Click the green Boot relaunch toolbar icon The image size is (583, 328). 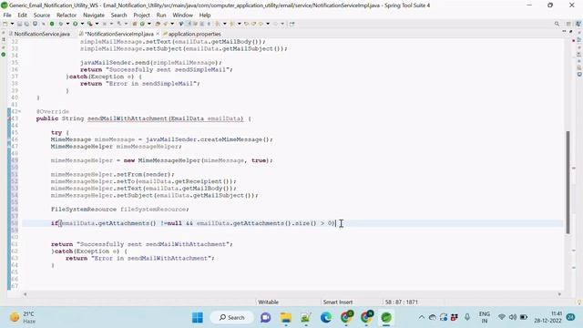pyautogui.click(x=52, y=24)
